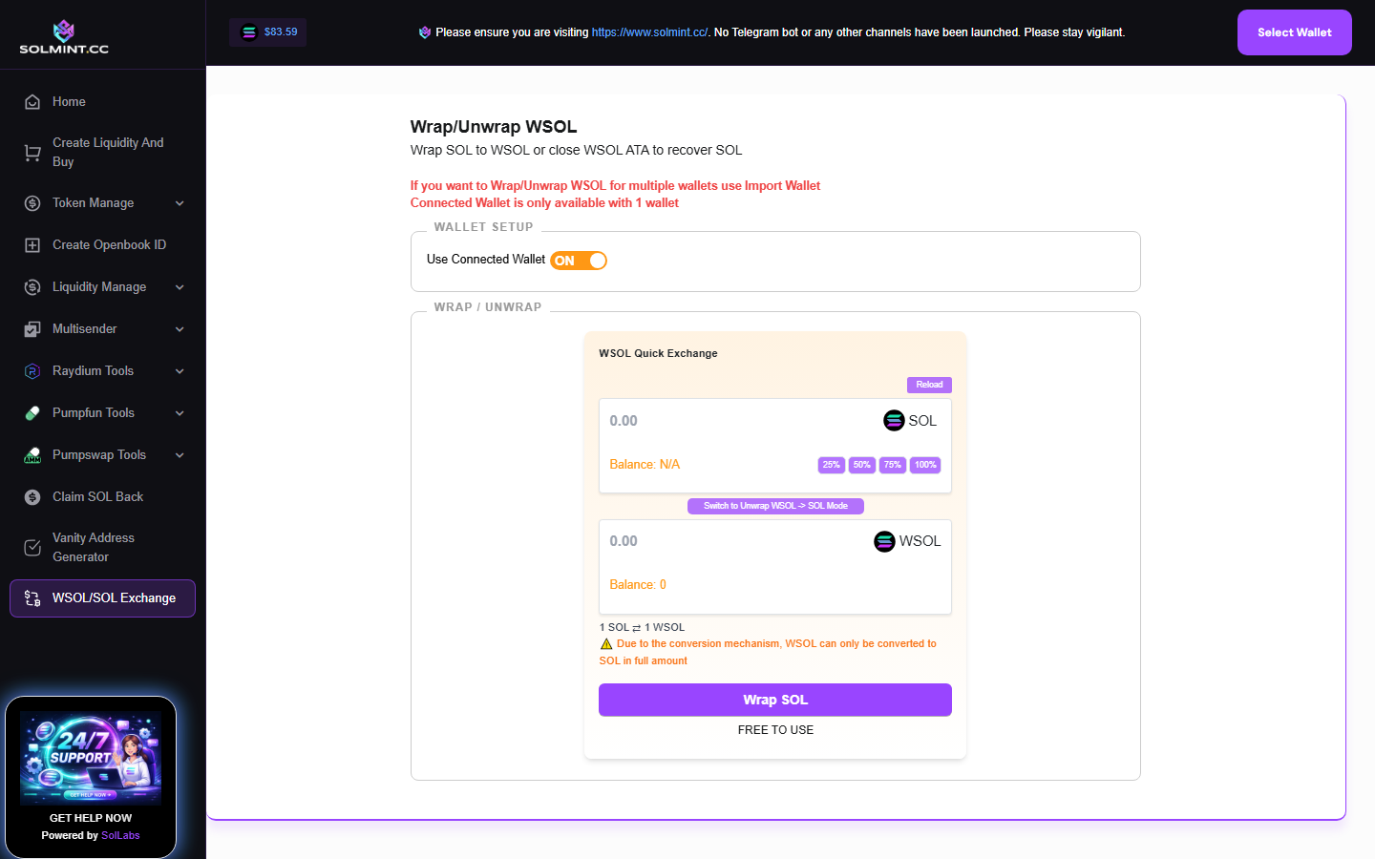Click the Claim SOL Back icon
This screenshot has height=859, width=1375.
pos(32,496)
